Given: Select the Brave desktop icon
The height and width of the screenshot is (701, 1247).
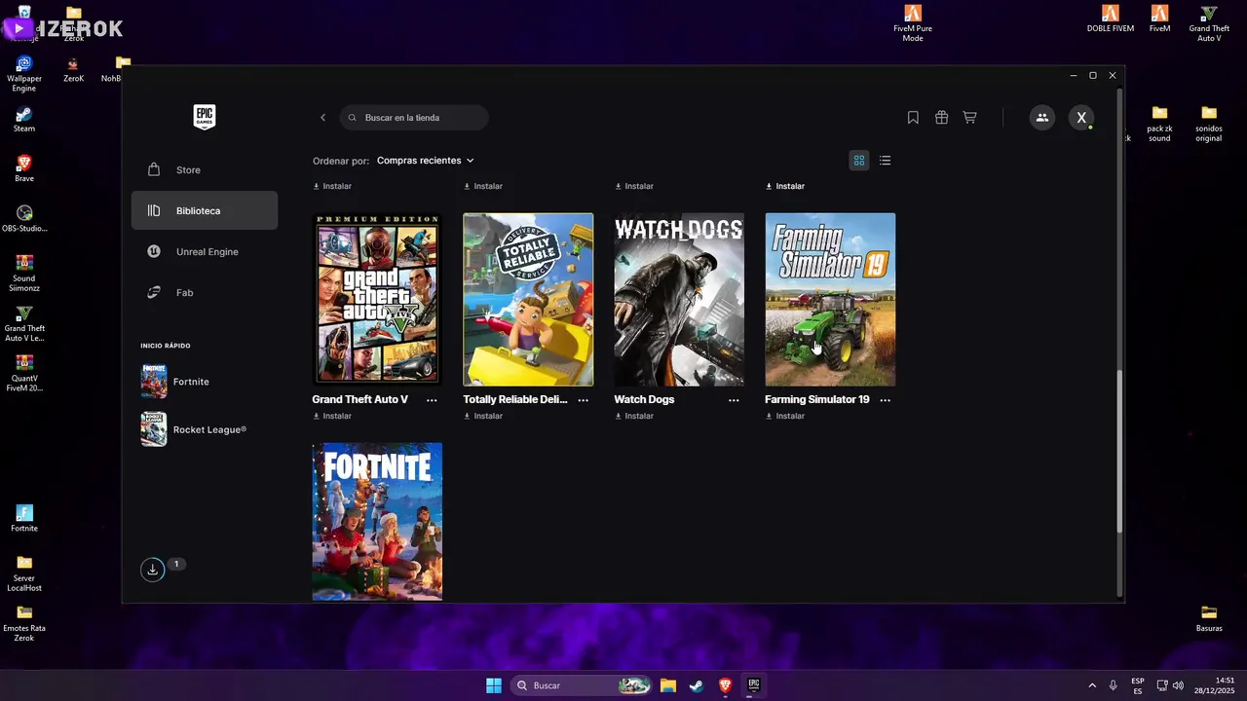Looking at the screenshot, I should tap(24, 169).
